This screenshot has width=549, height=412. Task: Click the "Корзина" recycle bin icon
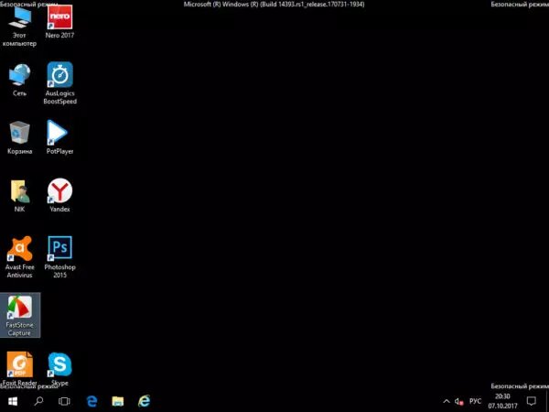click(19, 138)
